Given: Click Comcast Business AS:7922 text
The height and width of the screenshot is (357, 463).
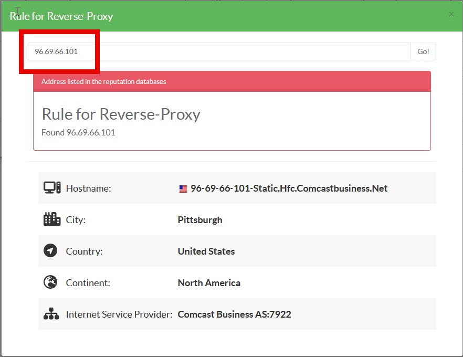Looking at the screenshot, I should pyautogui.click(x=234, y=314).
